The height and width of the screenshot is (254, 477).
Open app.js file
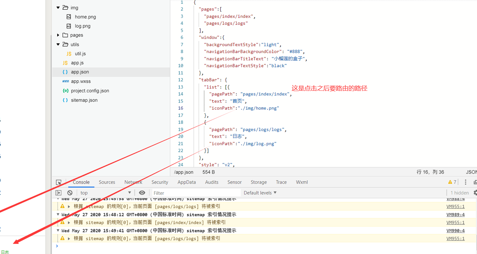[77, 63]
